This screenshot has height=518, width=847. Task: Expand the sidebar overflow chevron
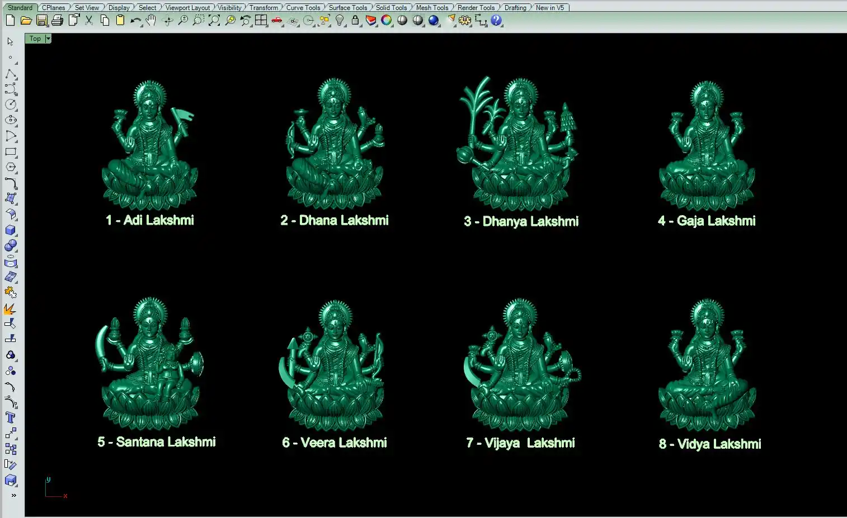point(13,495)
